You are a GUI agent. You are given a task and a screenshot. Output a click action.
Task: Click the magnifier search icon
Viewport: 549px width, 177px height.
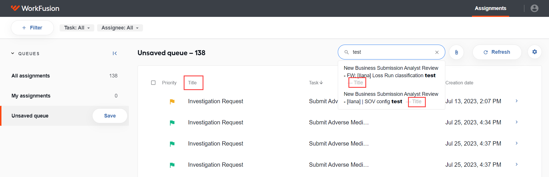point(346,52)
